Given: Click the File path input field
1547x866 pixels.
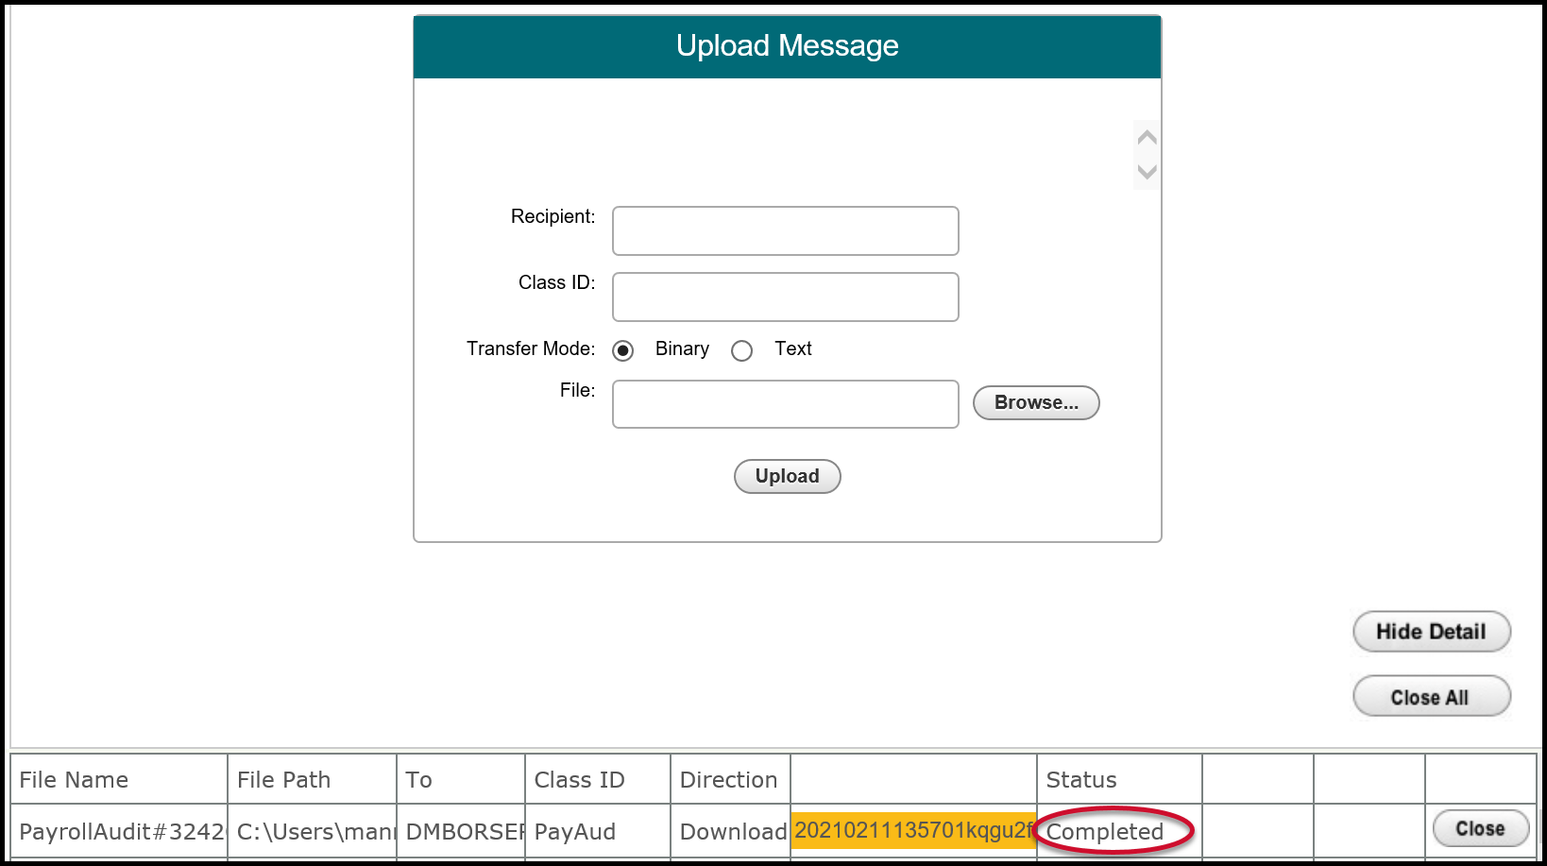Looking at the screenshot, I should point(785,404).
